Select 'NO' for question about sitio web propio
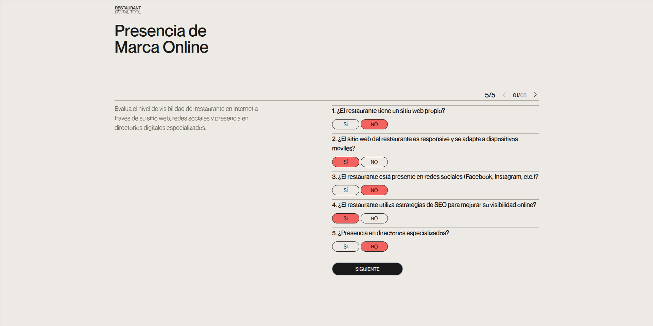This screenshot has height=326, width=653. [374, 124]
